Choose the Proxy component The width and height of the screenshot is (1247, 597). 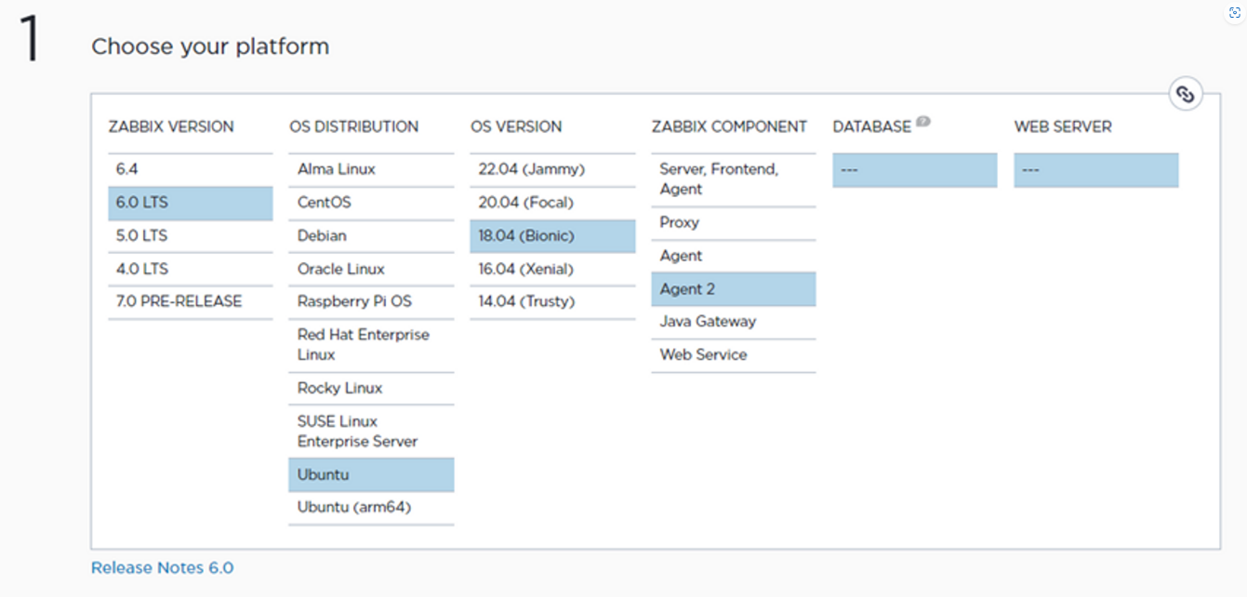tap(734, 223)
